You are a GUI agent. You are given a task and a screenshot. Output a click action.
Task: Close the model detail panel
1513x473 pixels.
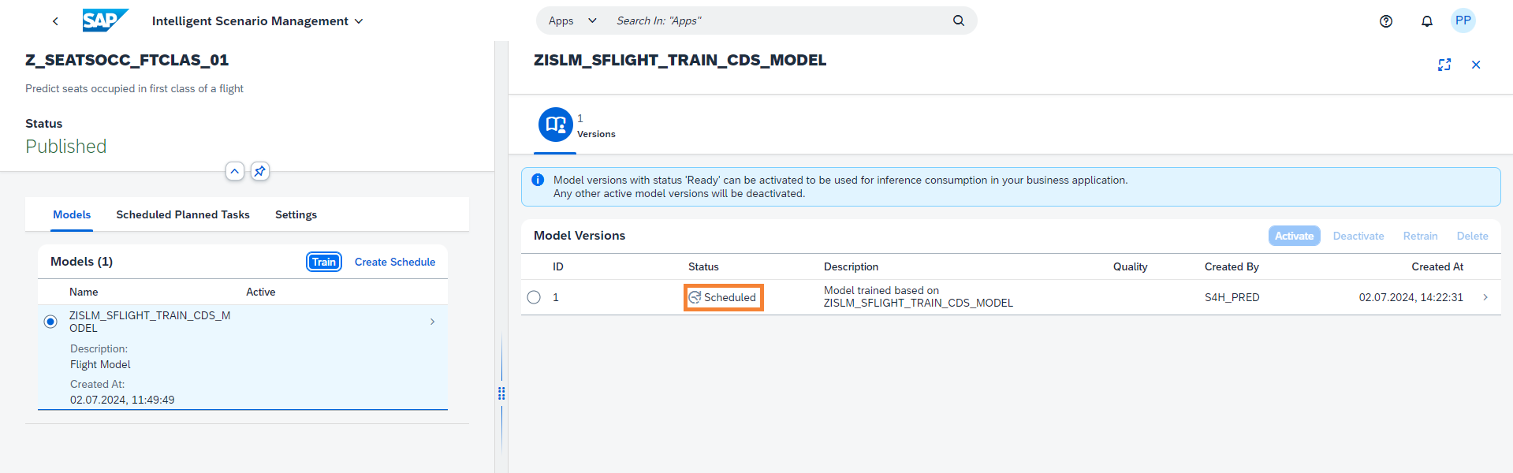1475,65
